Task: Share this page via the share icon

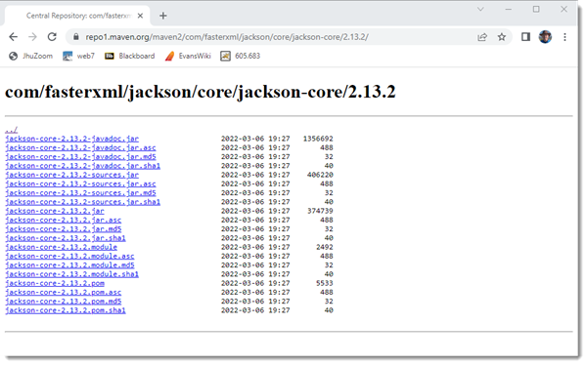Action: (x=482, y=37)
